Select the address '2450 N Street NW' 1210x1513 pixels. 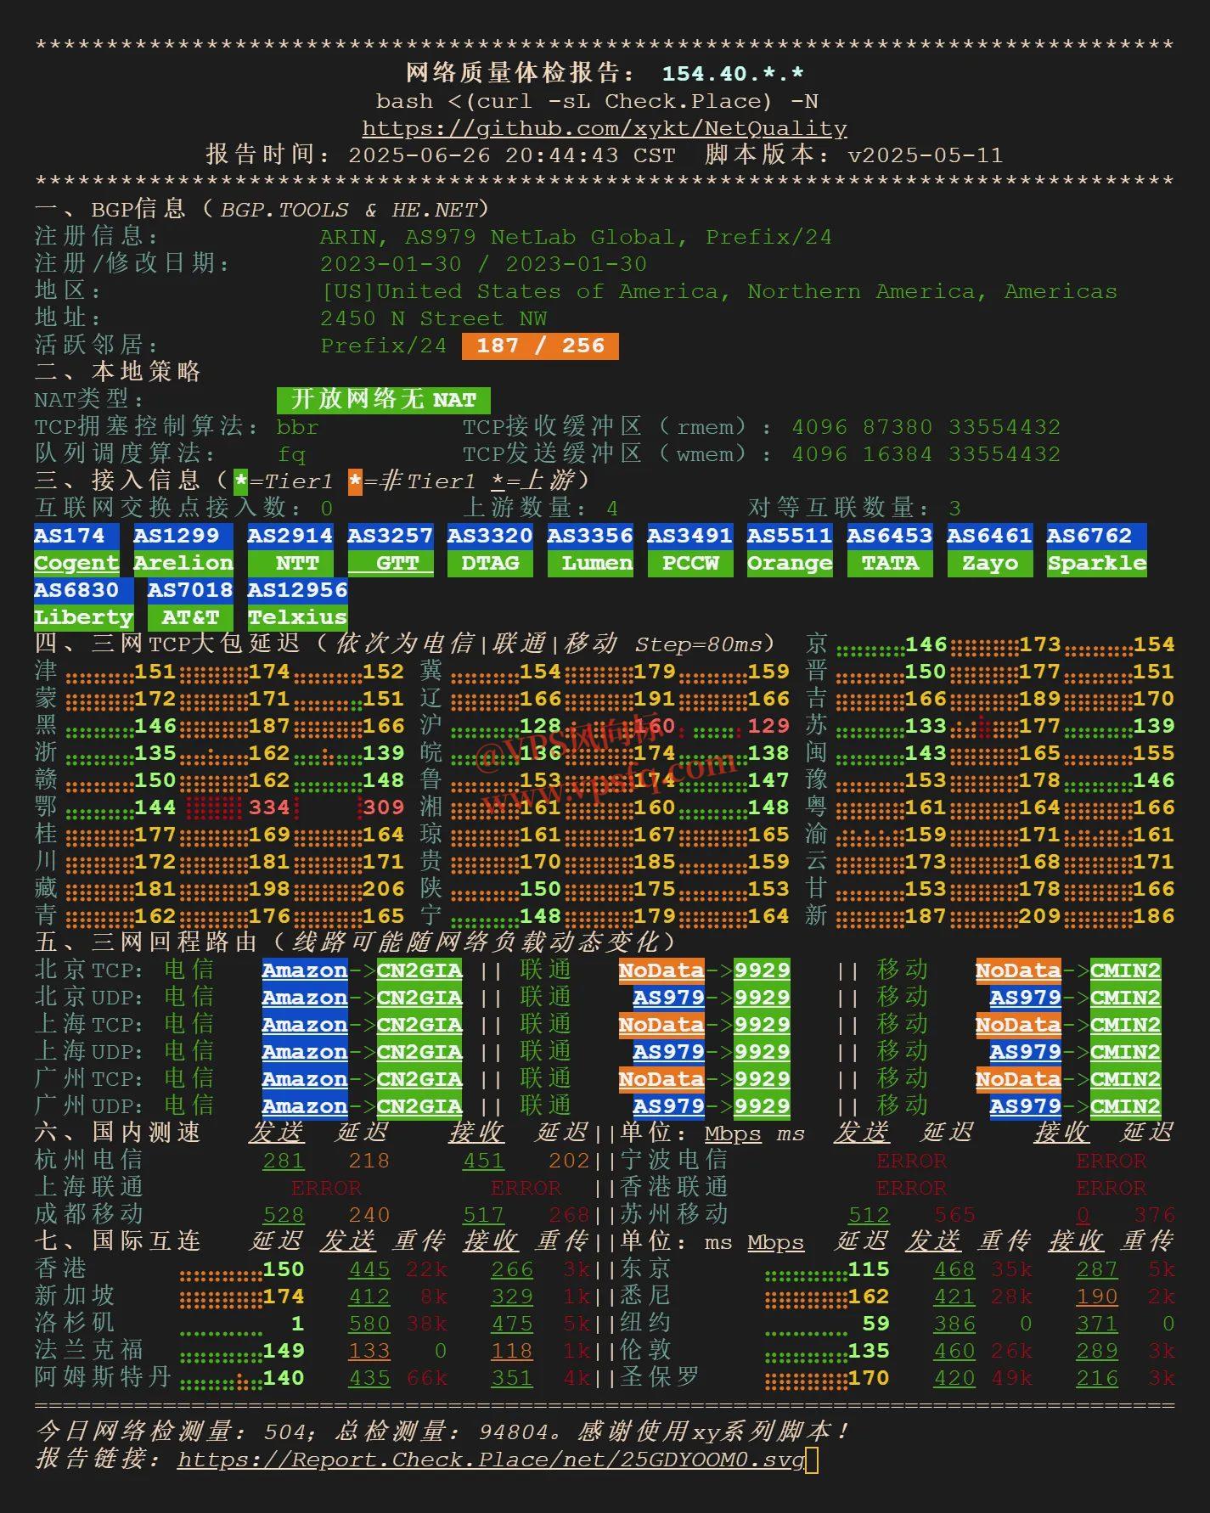point(433,318)
